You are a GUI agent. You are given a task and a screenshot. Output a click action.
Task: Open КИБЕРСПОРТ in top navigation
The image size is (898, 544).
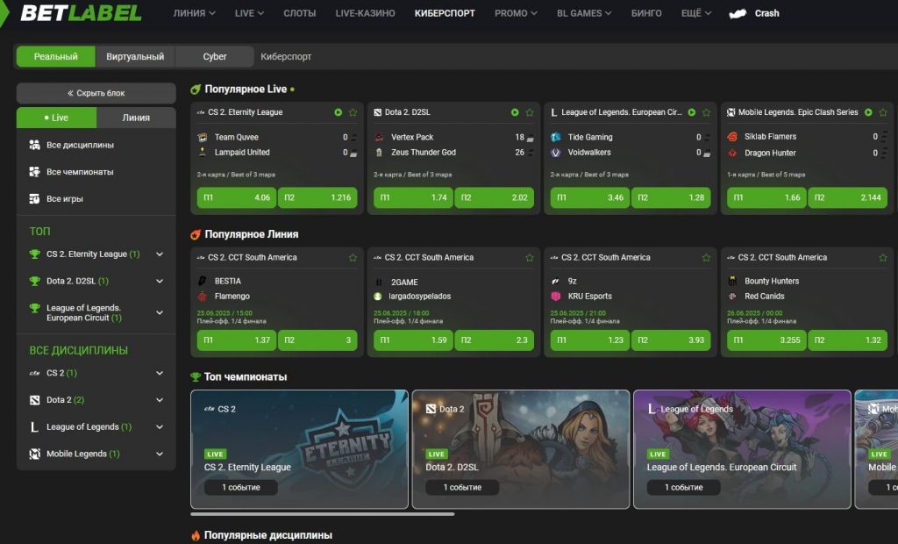click(x=445, y=13)
